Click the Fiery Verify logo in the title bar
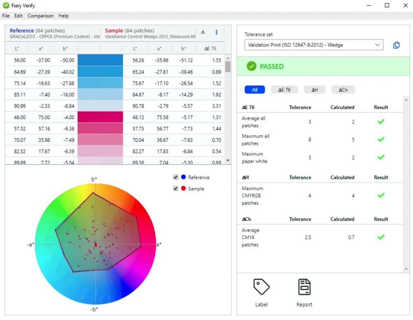413x320 pixels. pyautogui.click(x=5, y=5)
